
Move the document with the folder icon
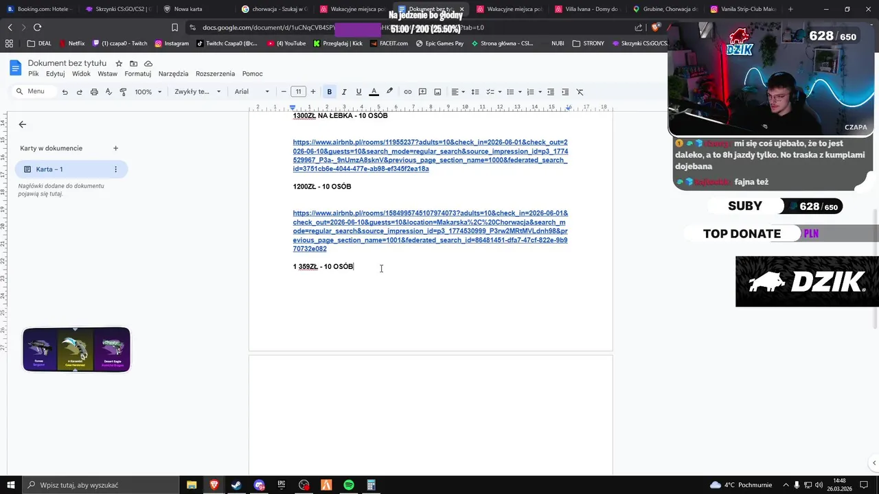point(133,63)
